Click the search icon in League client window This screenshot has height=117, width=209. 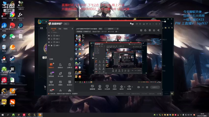[172, 28]
